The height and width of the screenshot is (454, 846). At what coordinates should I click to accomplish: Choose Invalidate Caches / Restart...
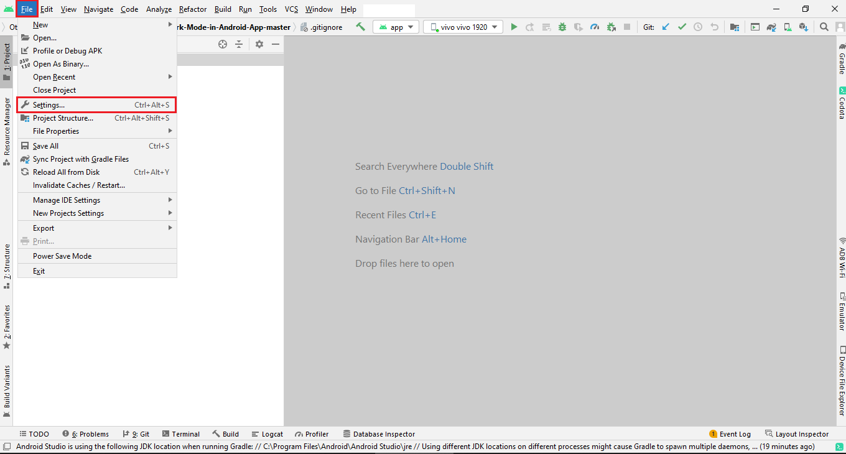click(x=79, y=185)
